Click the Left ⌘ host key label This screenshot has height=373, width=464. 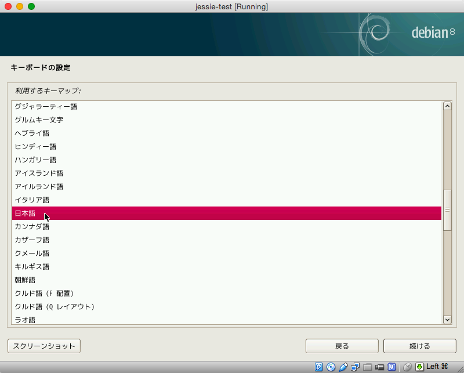[x=437, y=367]
